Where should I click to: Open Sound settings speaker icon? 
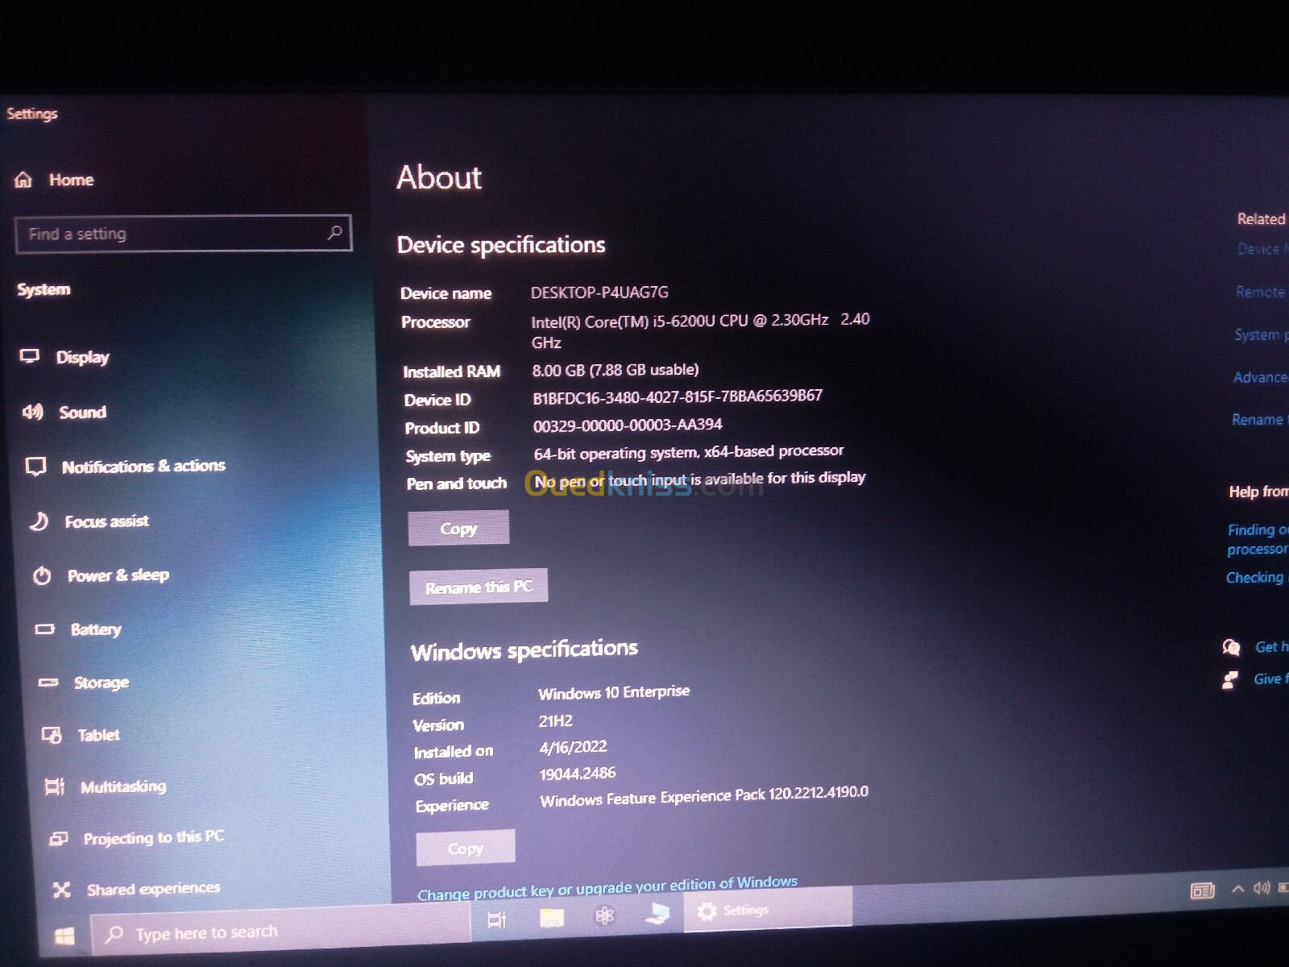click(x=32, y=412)
